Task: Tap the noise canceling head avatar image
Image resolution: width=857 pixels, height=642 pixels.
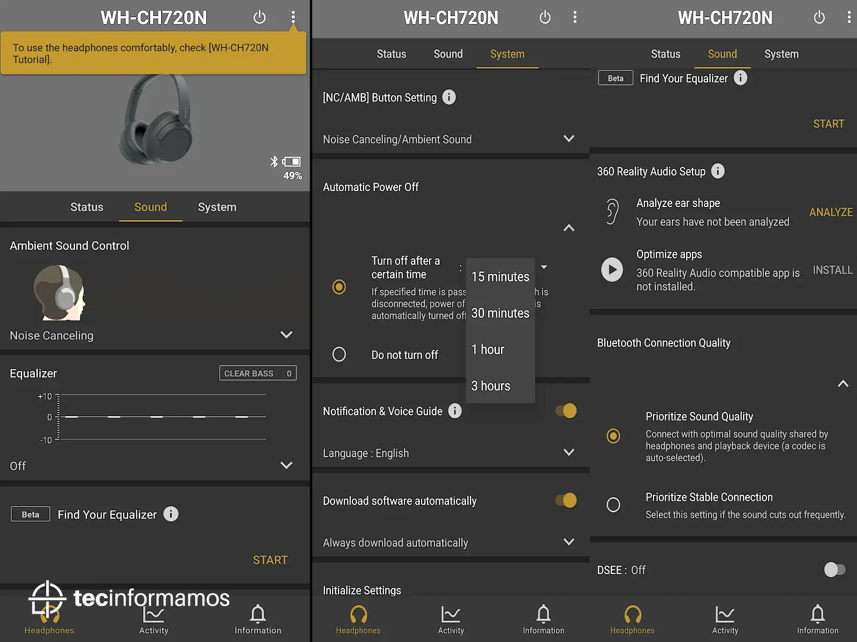Action: pos(59,293)
